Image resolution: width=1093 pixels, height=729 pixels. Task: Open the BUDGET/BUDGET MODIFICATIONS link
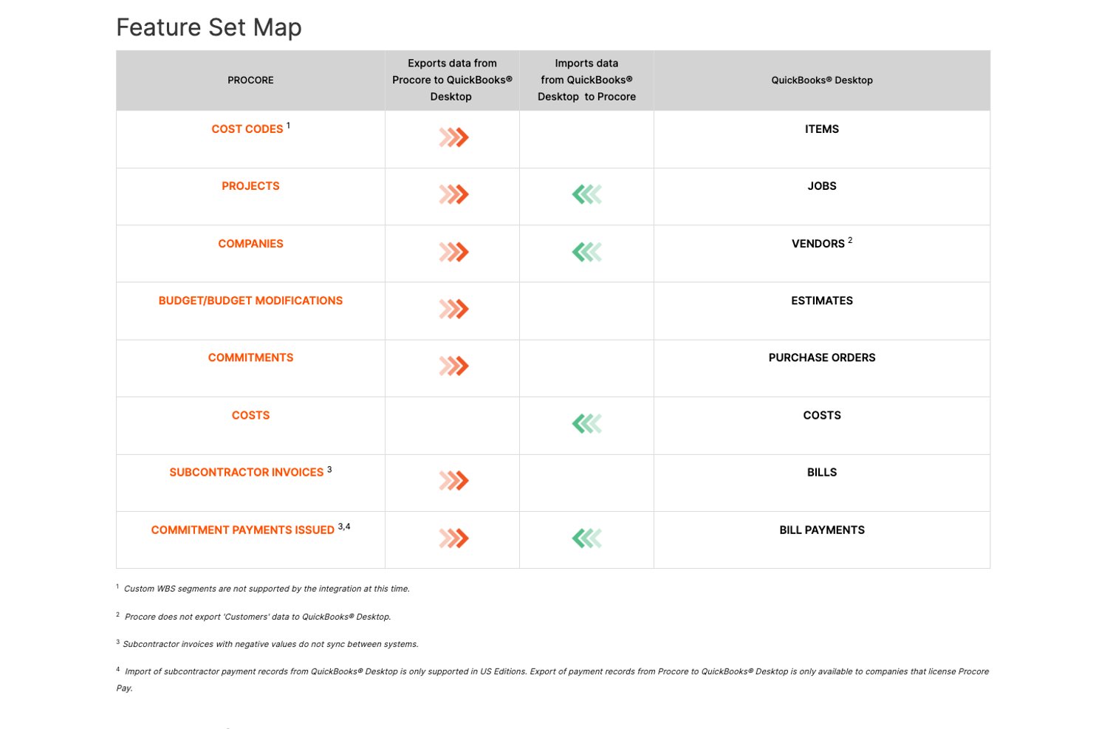coord(250,301)
